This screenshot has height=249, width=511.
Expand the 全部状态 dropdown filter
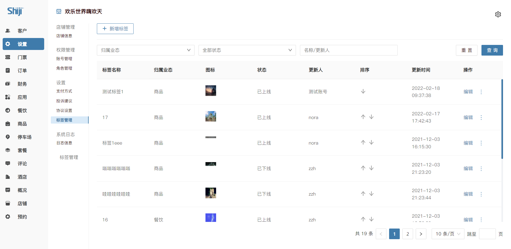coord(247,50)
